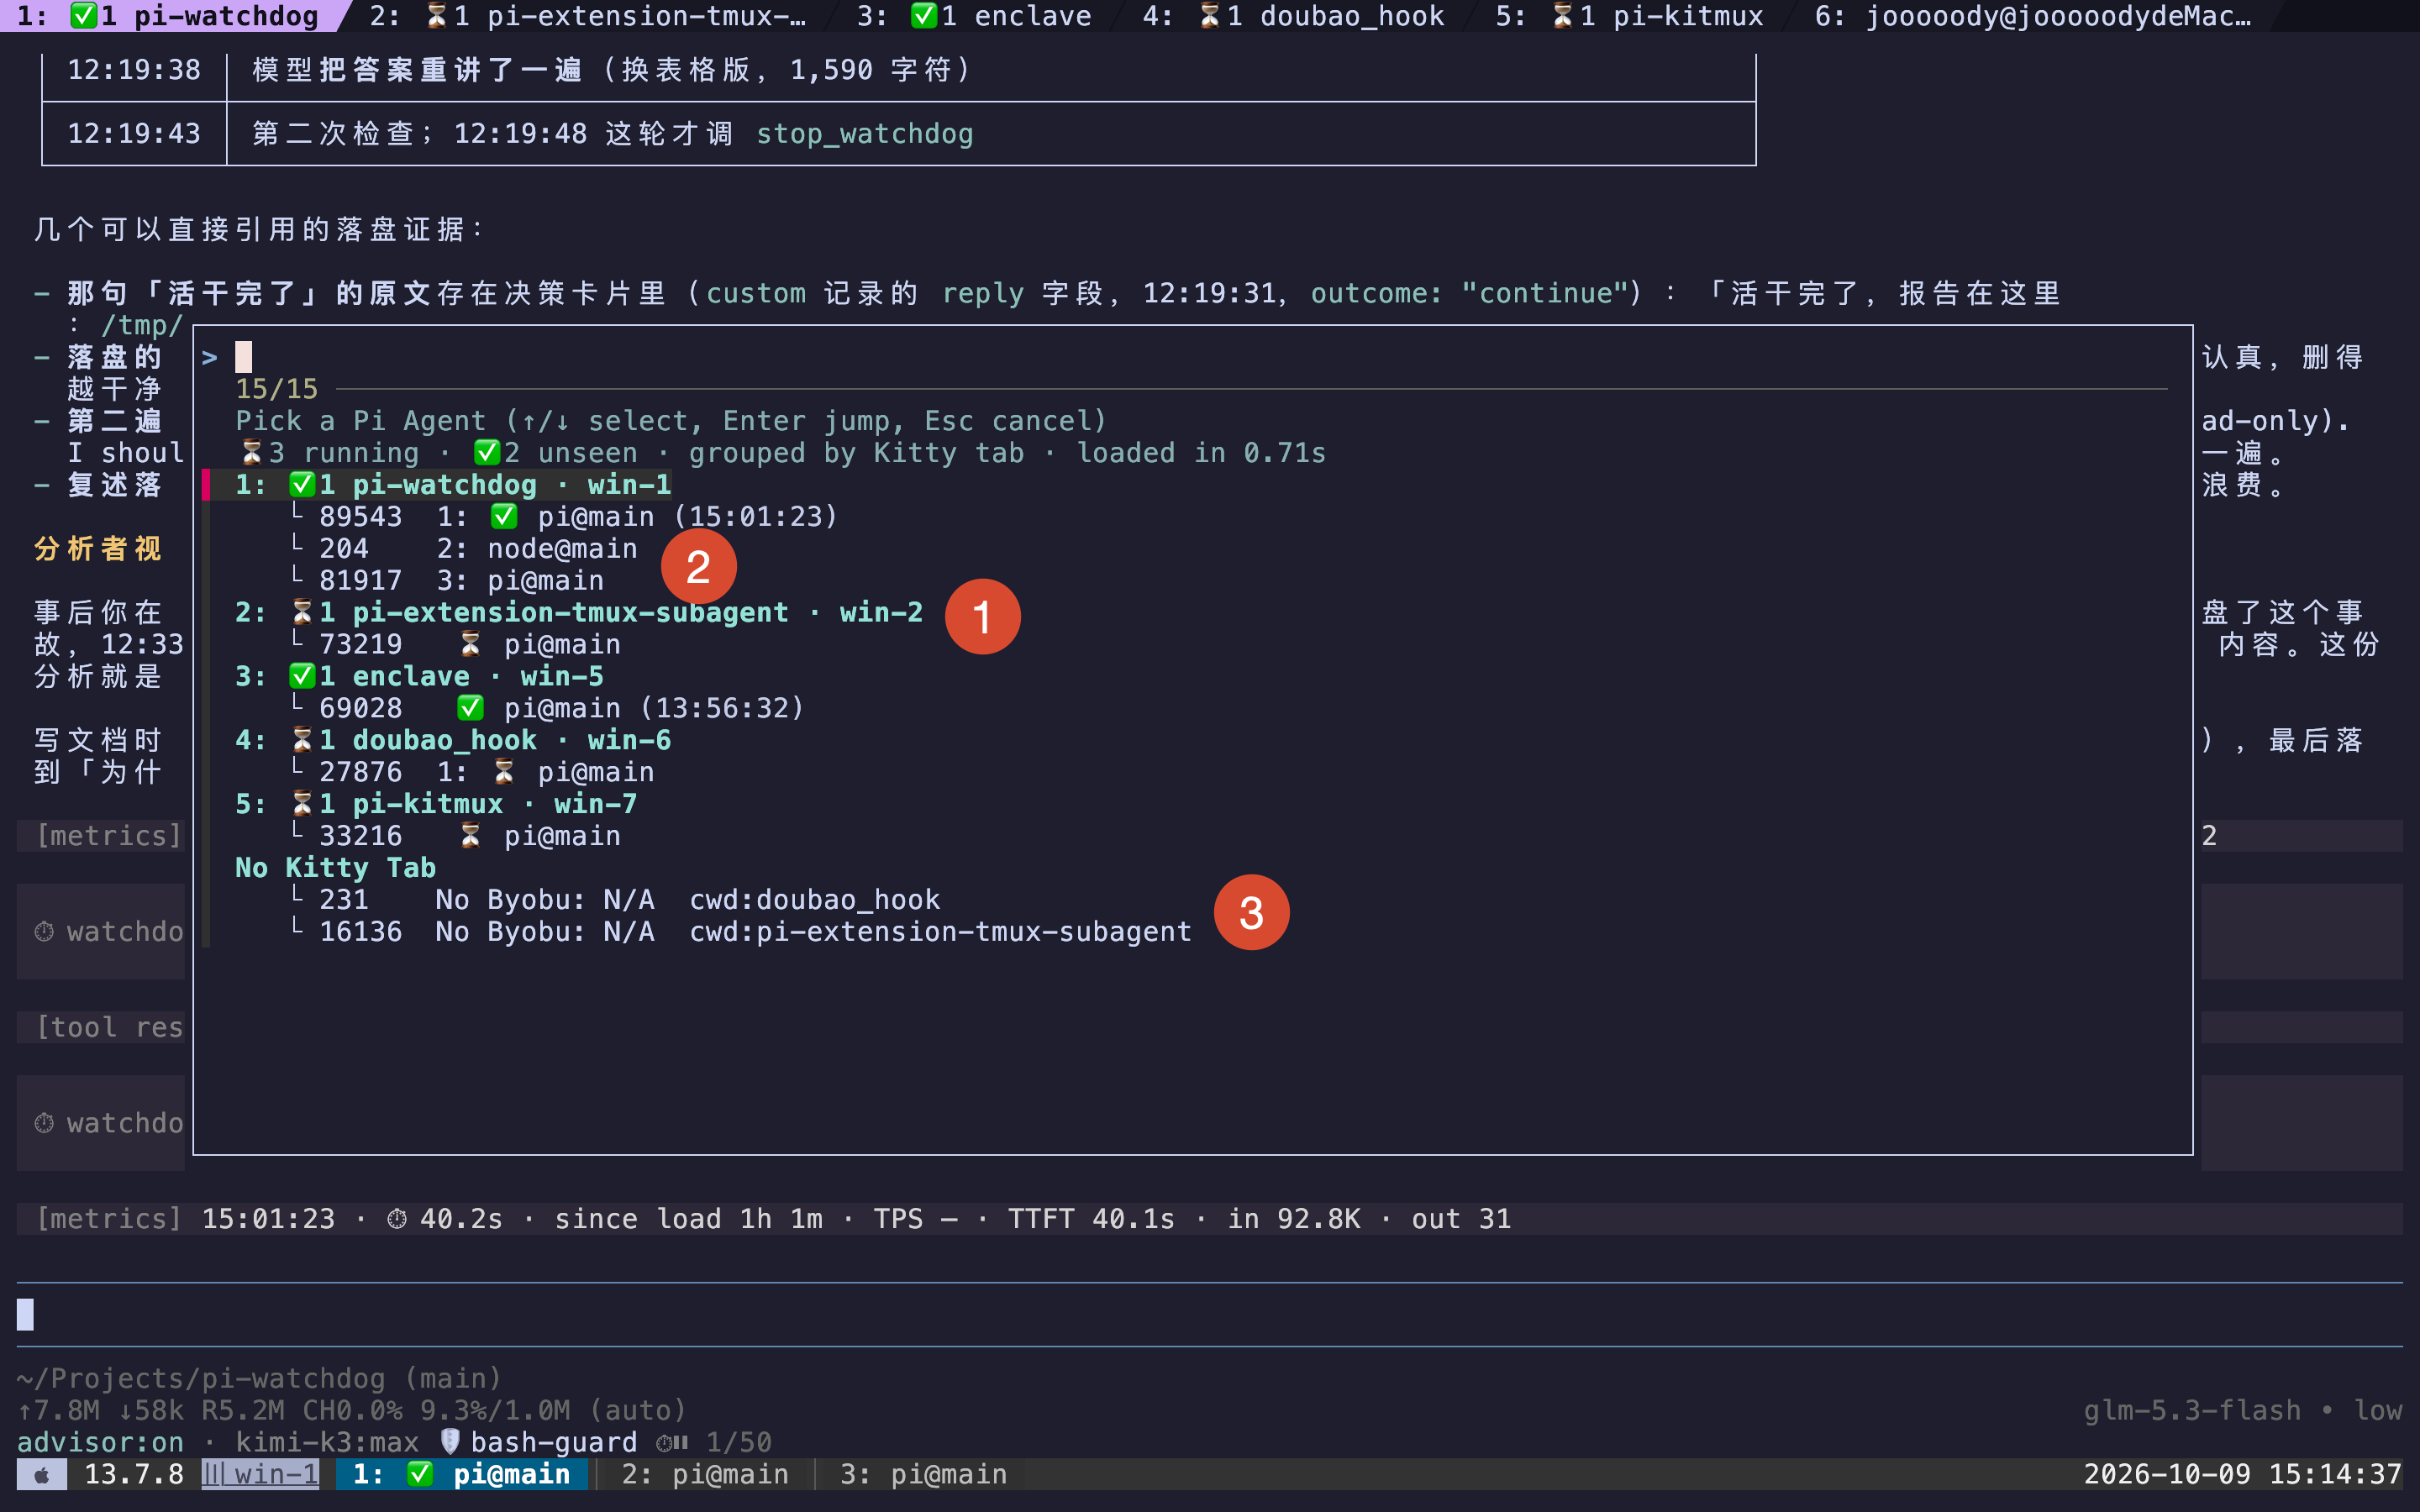
Task: Click the hourglass beside '3 running'
Action: (x=251, y=453)
